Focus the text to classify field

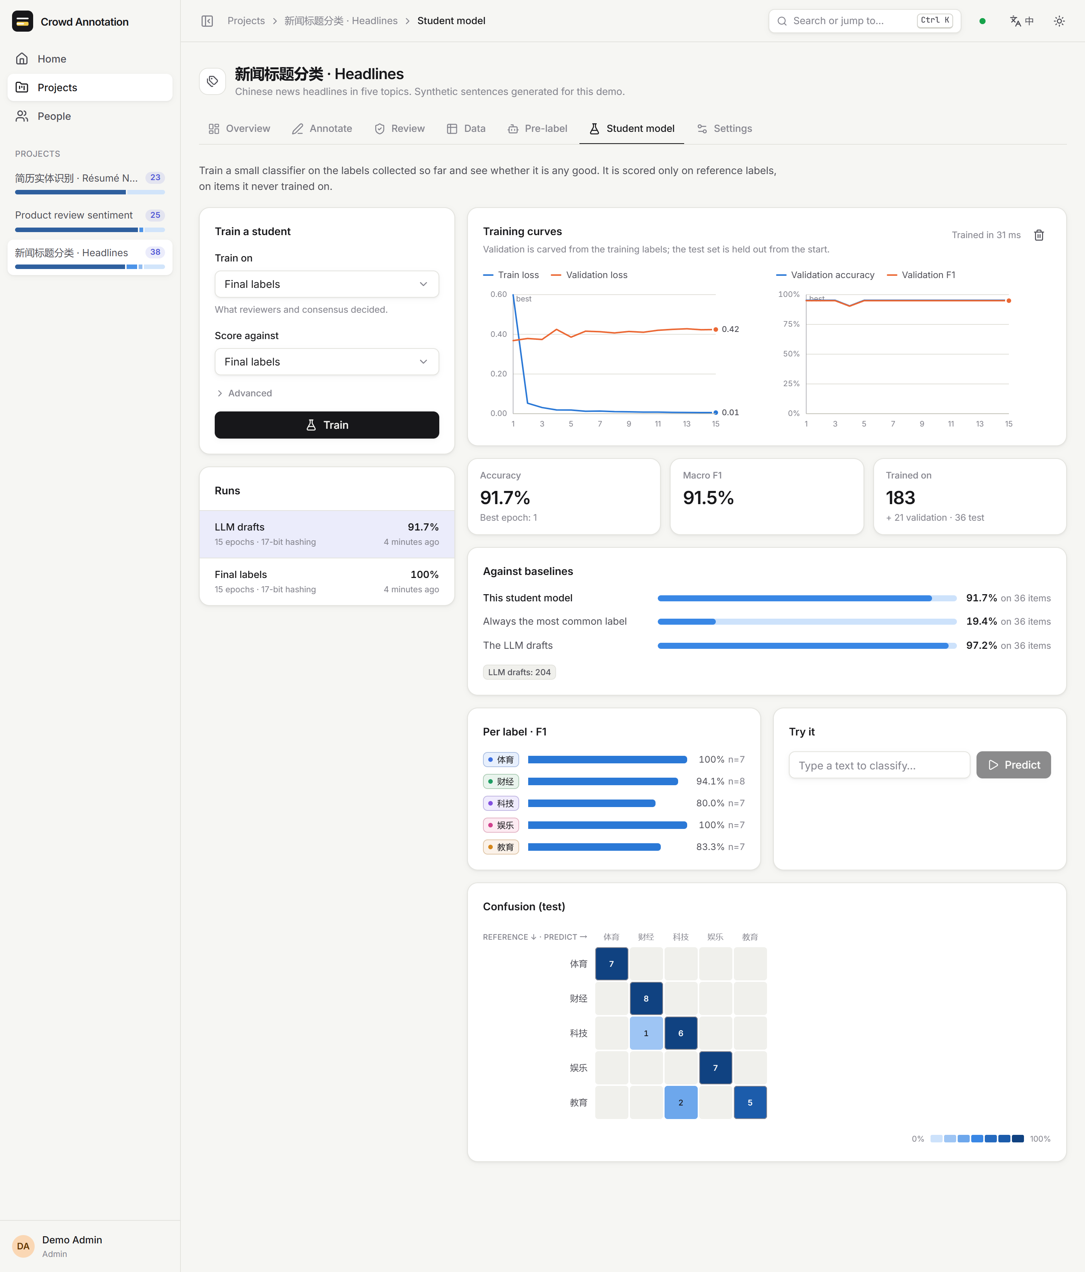(879, 765)
